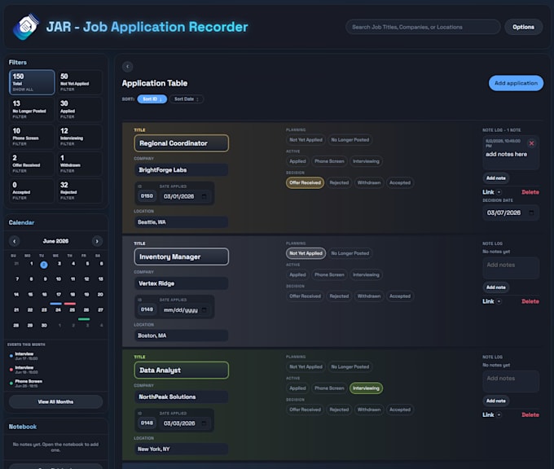Delete the Data Analyst application

point(530,414)
